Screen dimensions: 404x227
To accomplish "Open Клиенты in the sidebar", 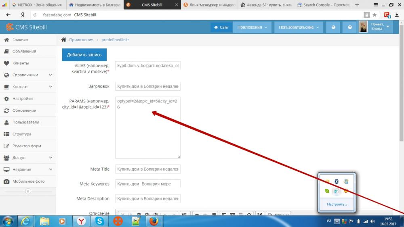I will point(28,63).
